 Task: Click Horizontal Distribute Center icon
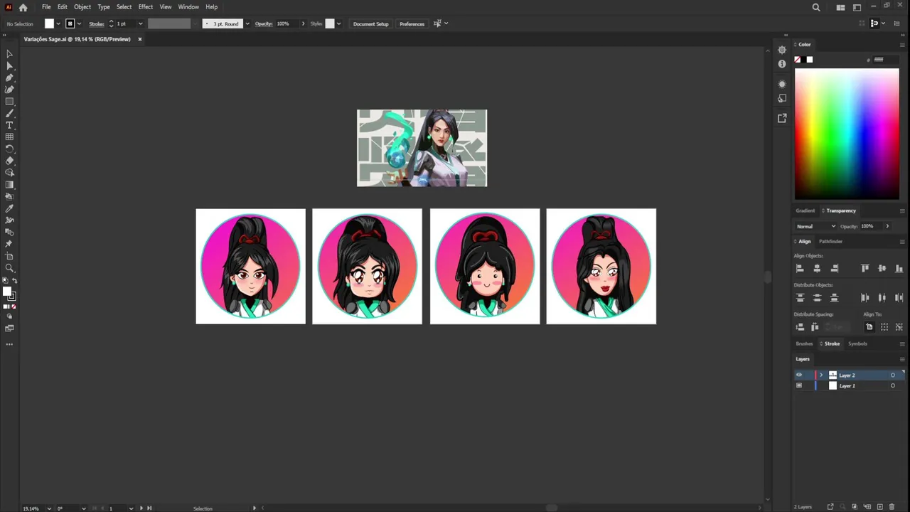click(x=882, y=297)
